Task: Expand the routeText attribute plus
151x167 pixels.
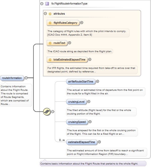Action: pyautogui.click(x=69, y=43)
